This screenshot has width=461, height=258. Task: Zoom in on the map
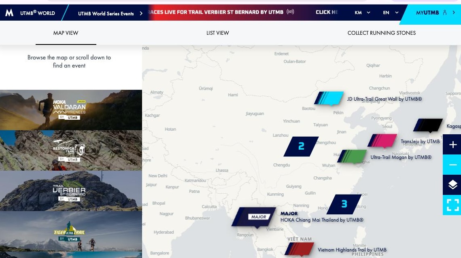pos(453,145)
